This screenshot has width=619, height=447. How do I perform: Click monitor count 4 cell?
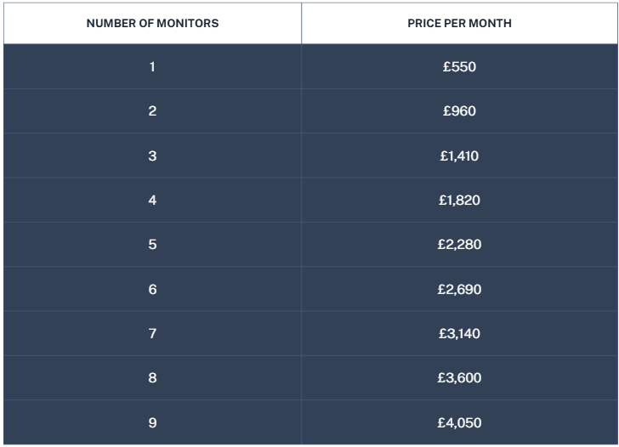point(152,200)
